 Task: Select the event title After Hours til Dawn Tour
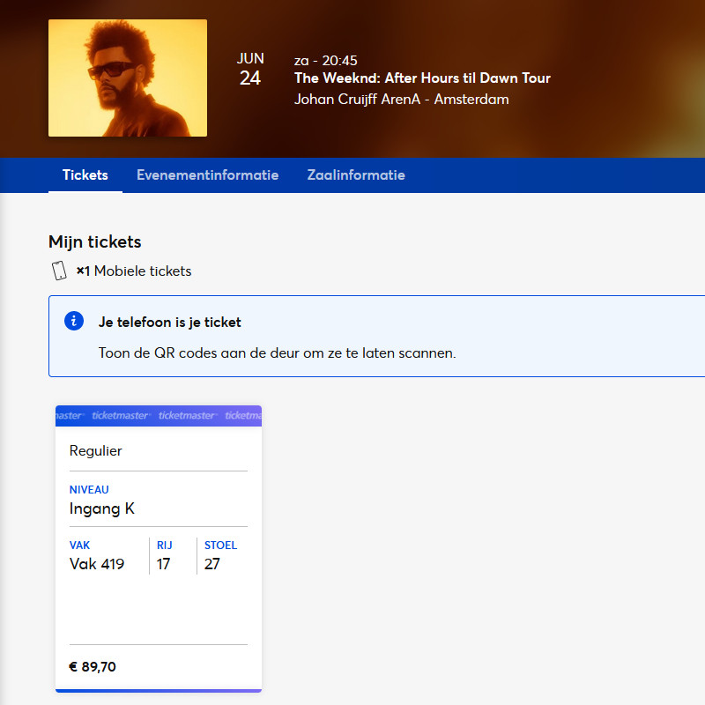(x=422, y=78)
